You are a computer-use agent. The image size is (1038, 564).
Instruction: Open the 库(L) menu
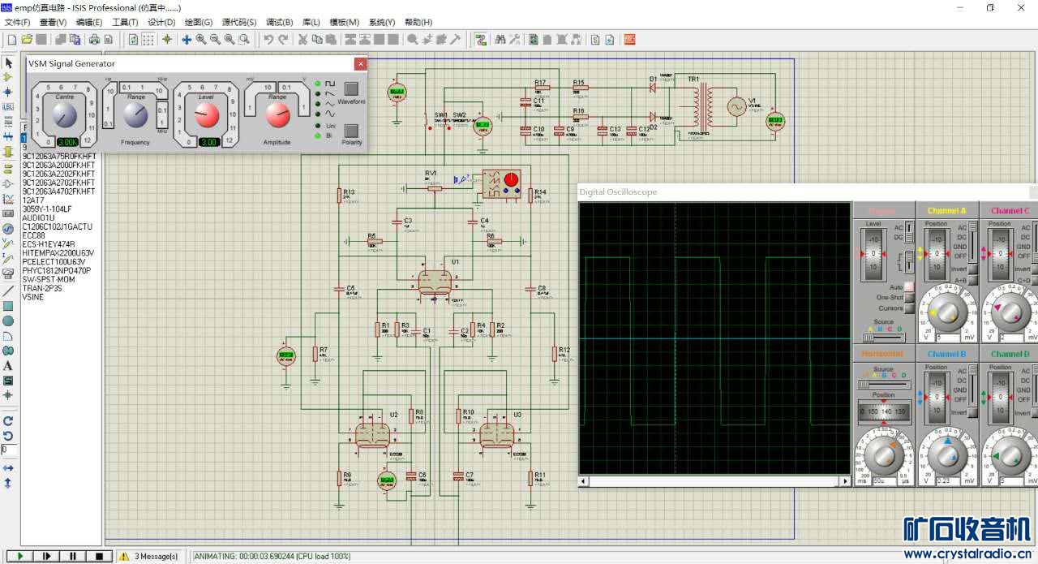click(311, 23)
